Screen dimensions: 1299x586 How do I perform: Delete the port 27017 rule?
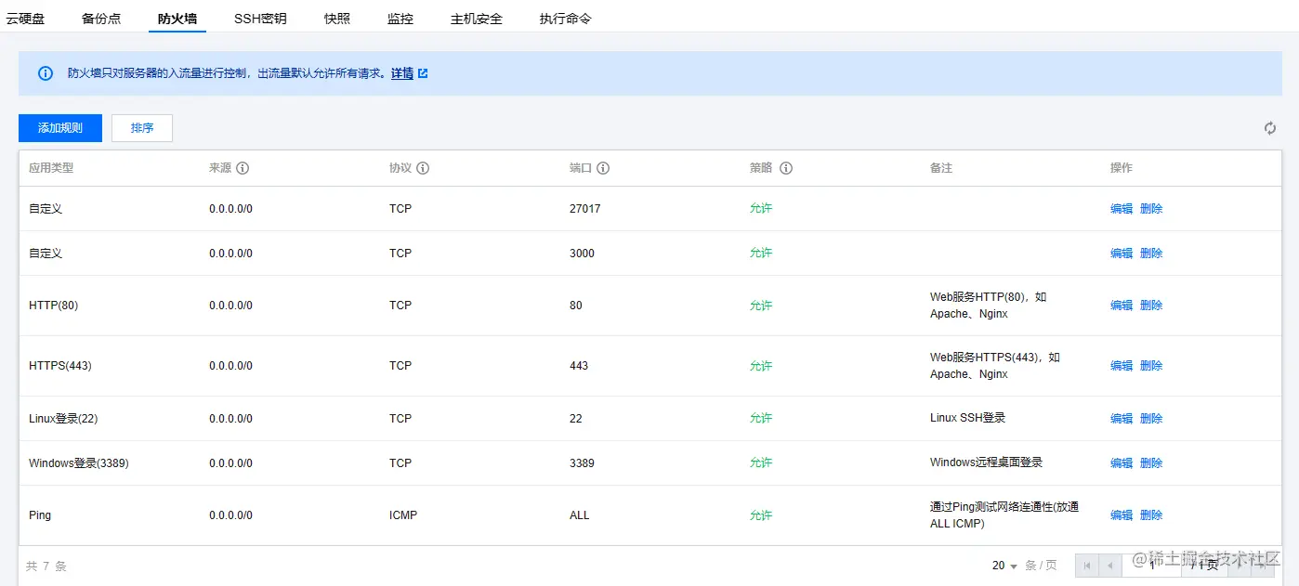tap(1151, 209)
